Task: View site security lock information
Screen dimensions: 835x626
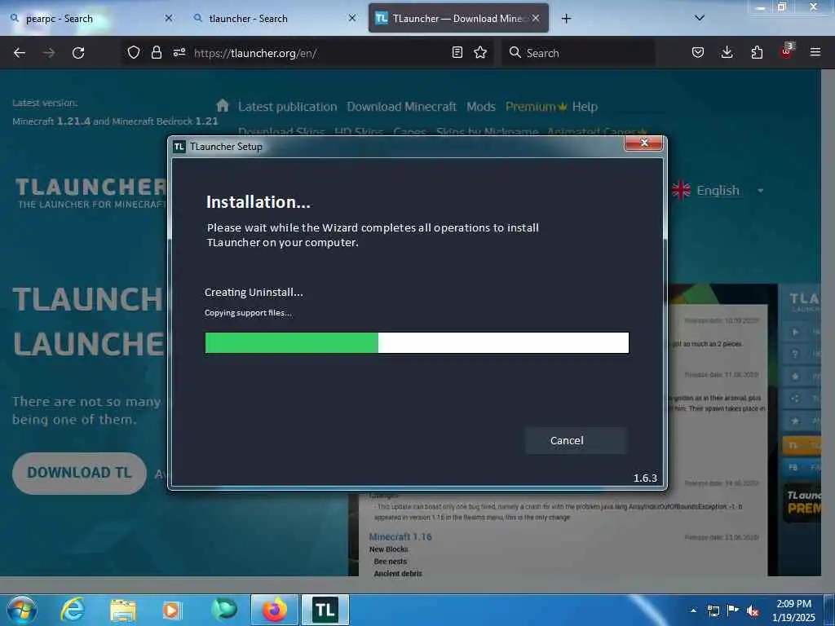Action: 156,52
